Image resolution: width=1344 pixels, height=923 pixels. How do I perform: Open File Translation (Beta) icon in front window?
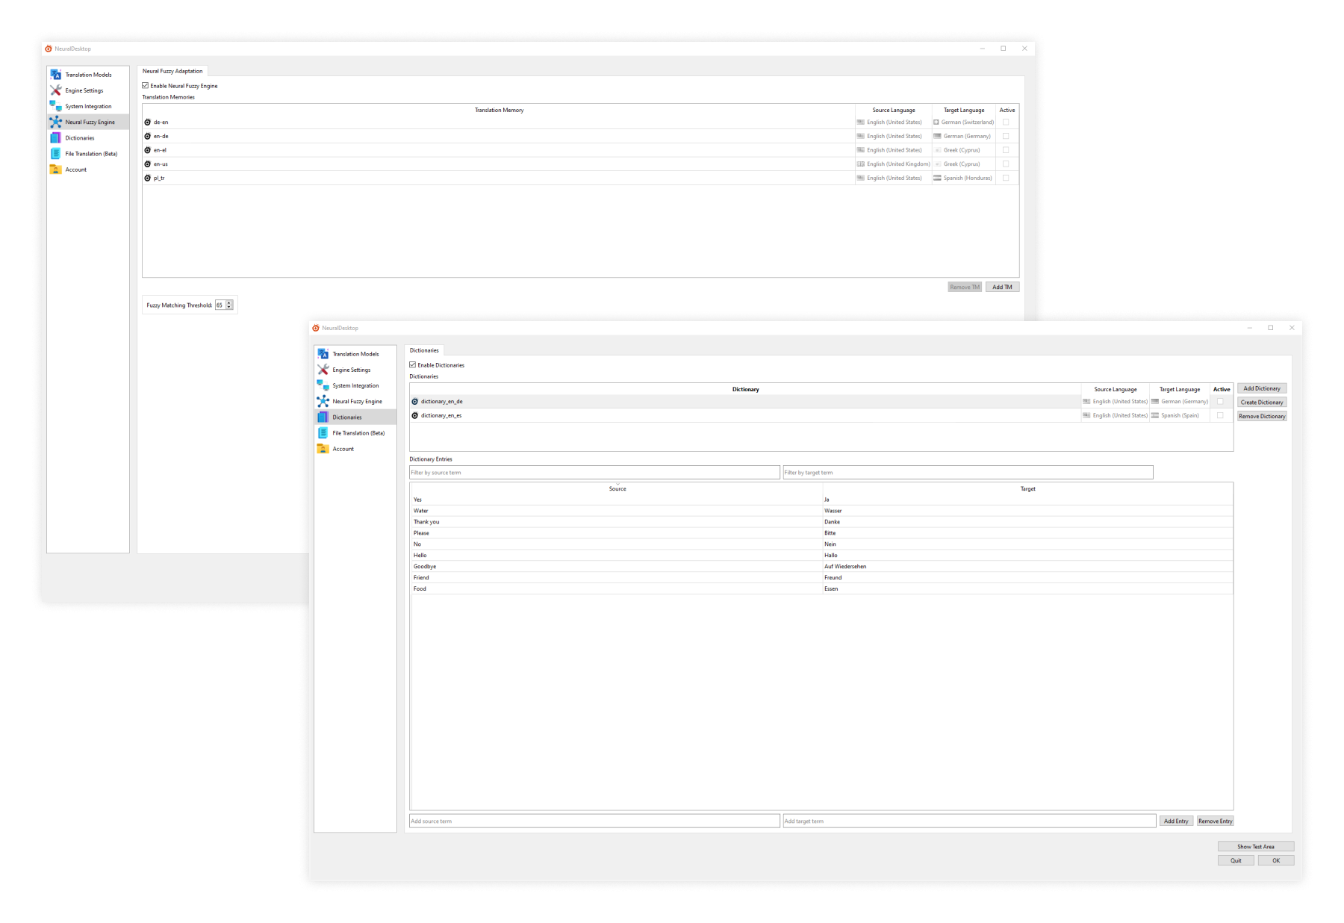pyautogui.click(x=323, y=433)
